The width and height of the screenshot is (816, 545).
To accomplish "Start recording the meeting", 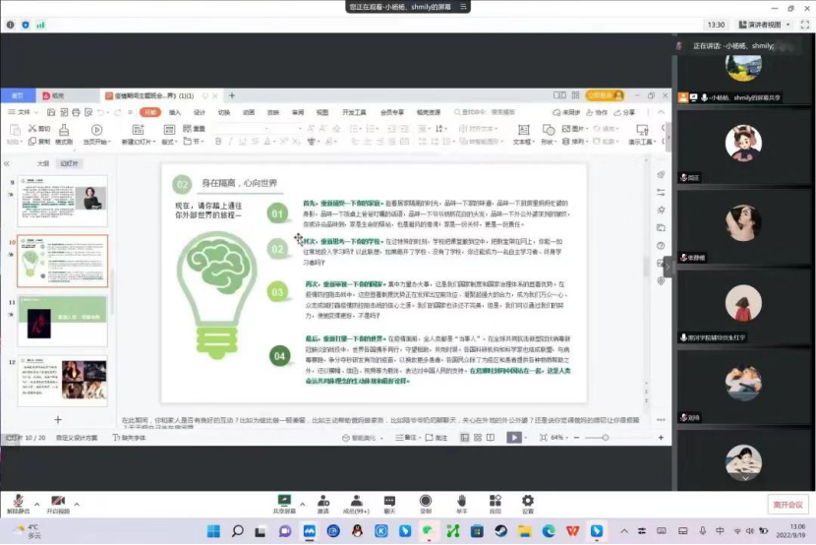I will coord(426,502).
